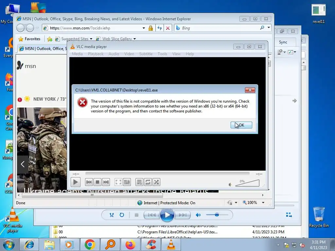Click the 100% zoom control in IE

tap(250, 203)
